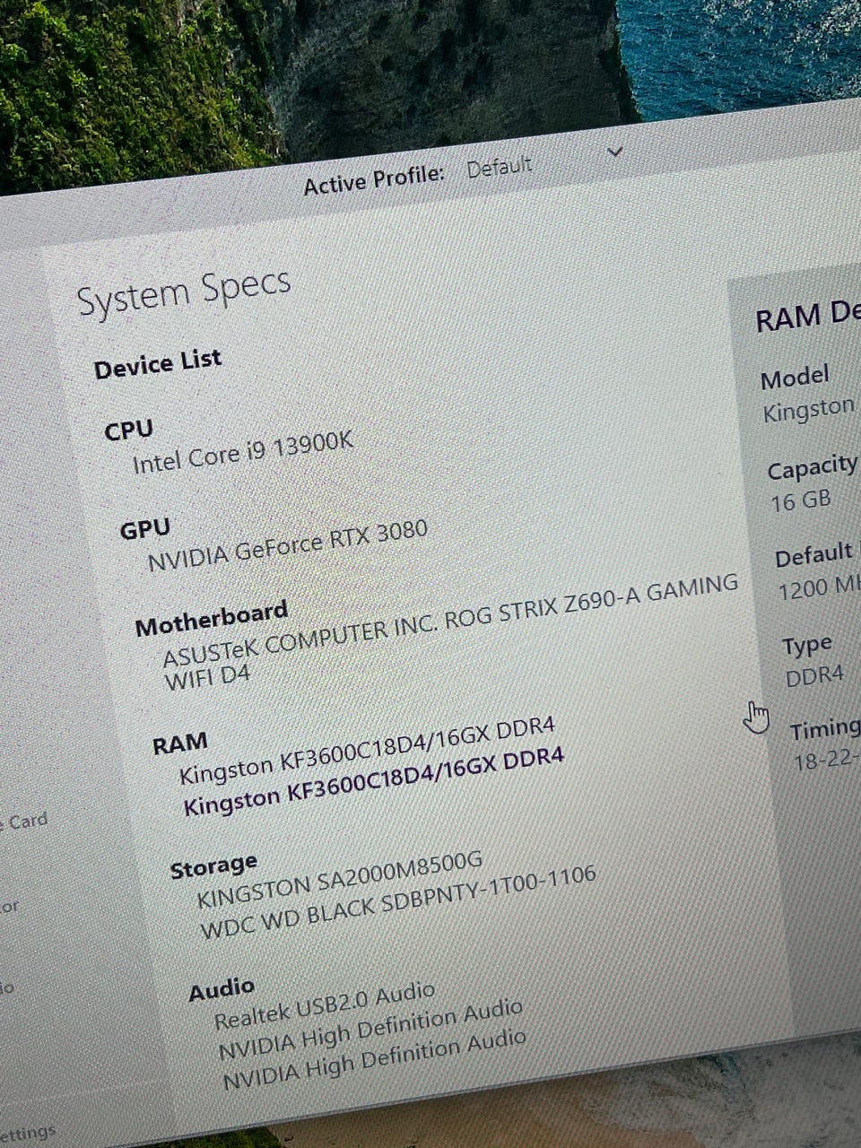The image size is (861, 1148).
Task: Select WDC WD BLACK SDBPNTY-1T00-1106 drive
Action: [x=397, y=901]
